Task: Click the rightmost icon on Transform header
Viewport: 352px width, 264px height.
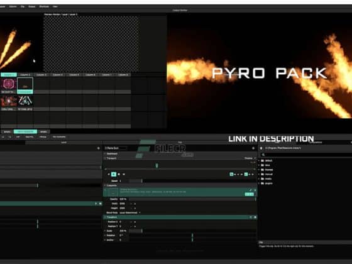Action: (255, 217)
